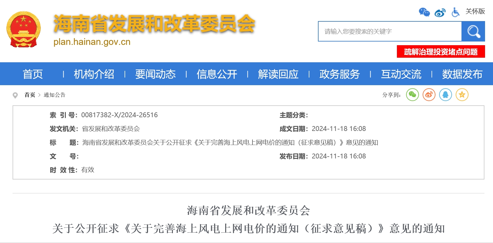493x243 pixels.
Task: Click the location pin breadcrumb icon
Action: [x=15, y=95]
